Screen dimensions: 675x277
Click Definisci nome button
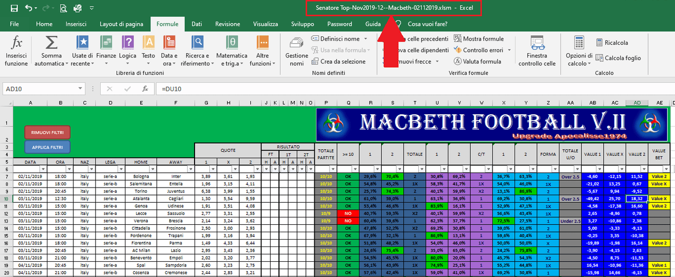pos(336,39)
